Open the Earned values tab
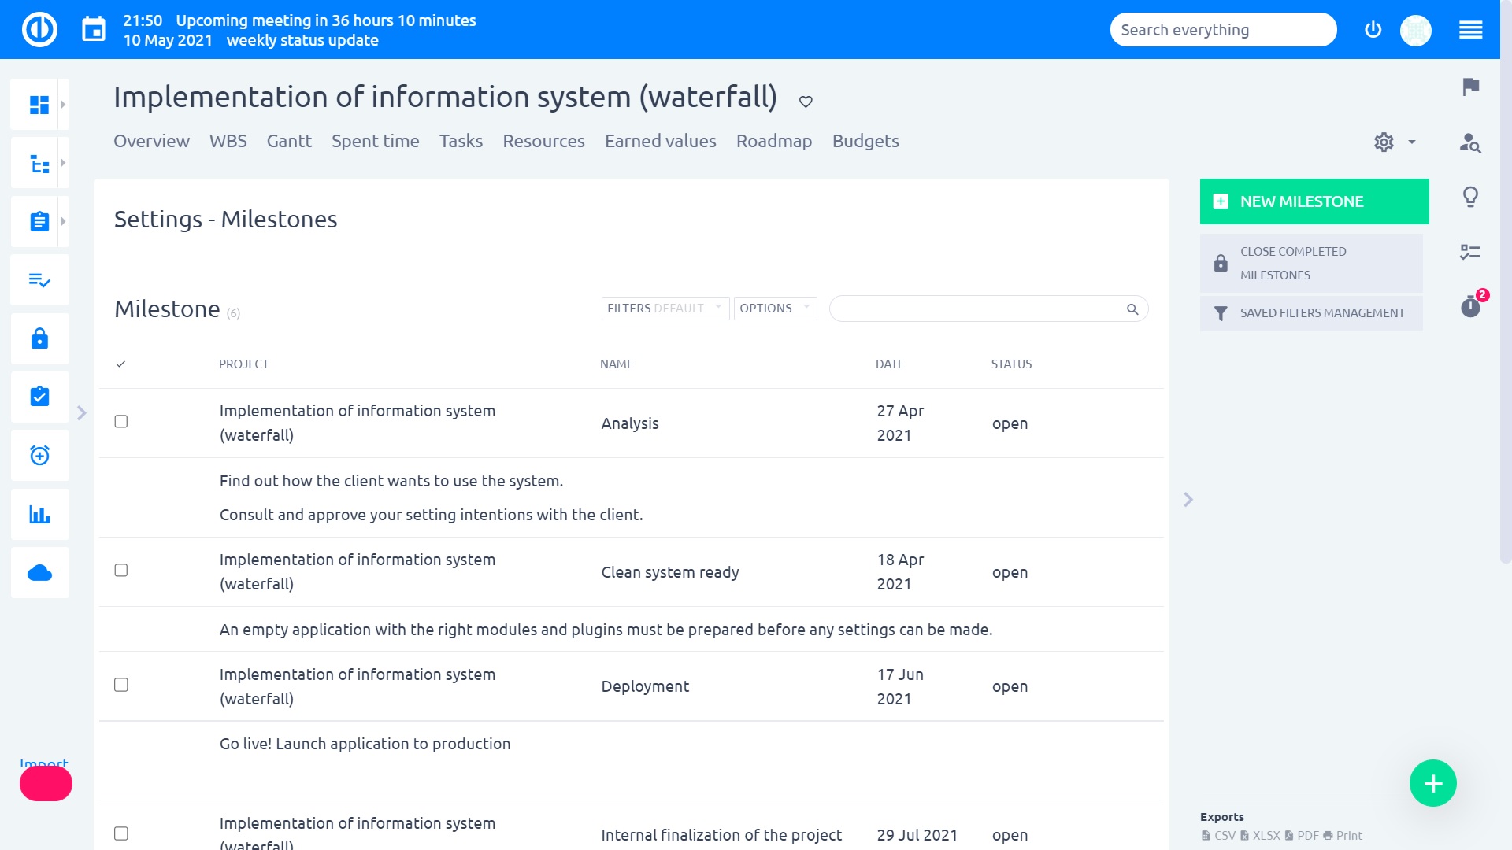1512x850 pixels. (x=660, y=142)
